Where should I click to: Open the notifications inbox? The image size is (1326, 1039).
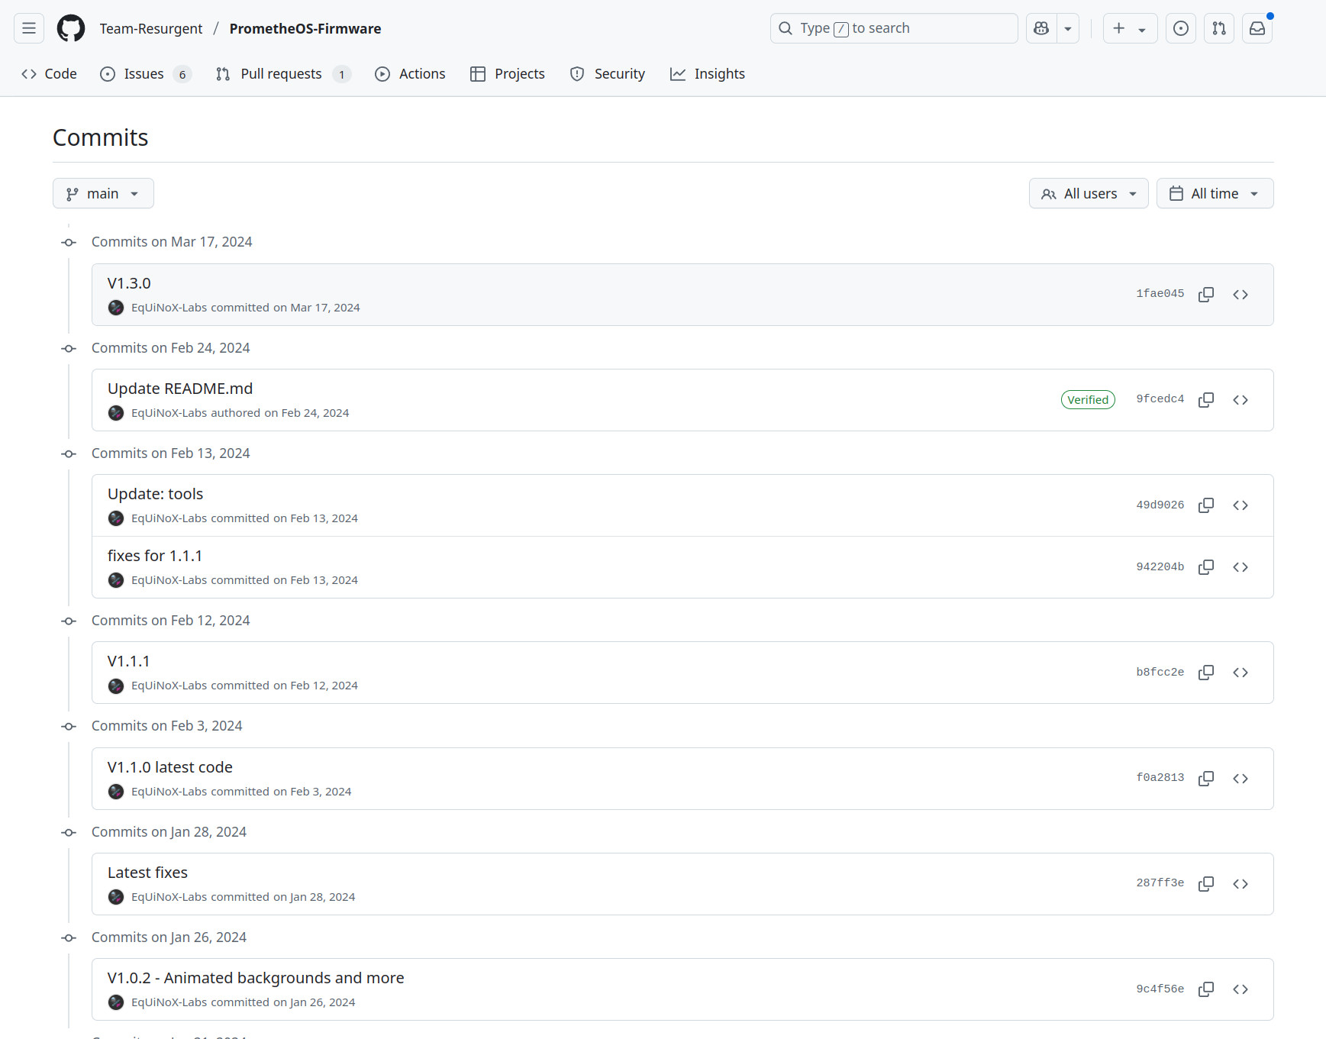(x=1257, y=28)
